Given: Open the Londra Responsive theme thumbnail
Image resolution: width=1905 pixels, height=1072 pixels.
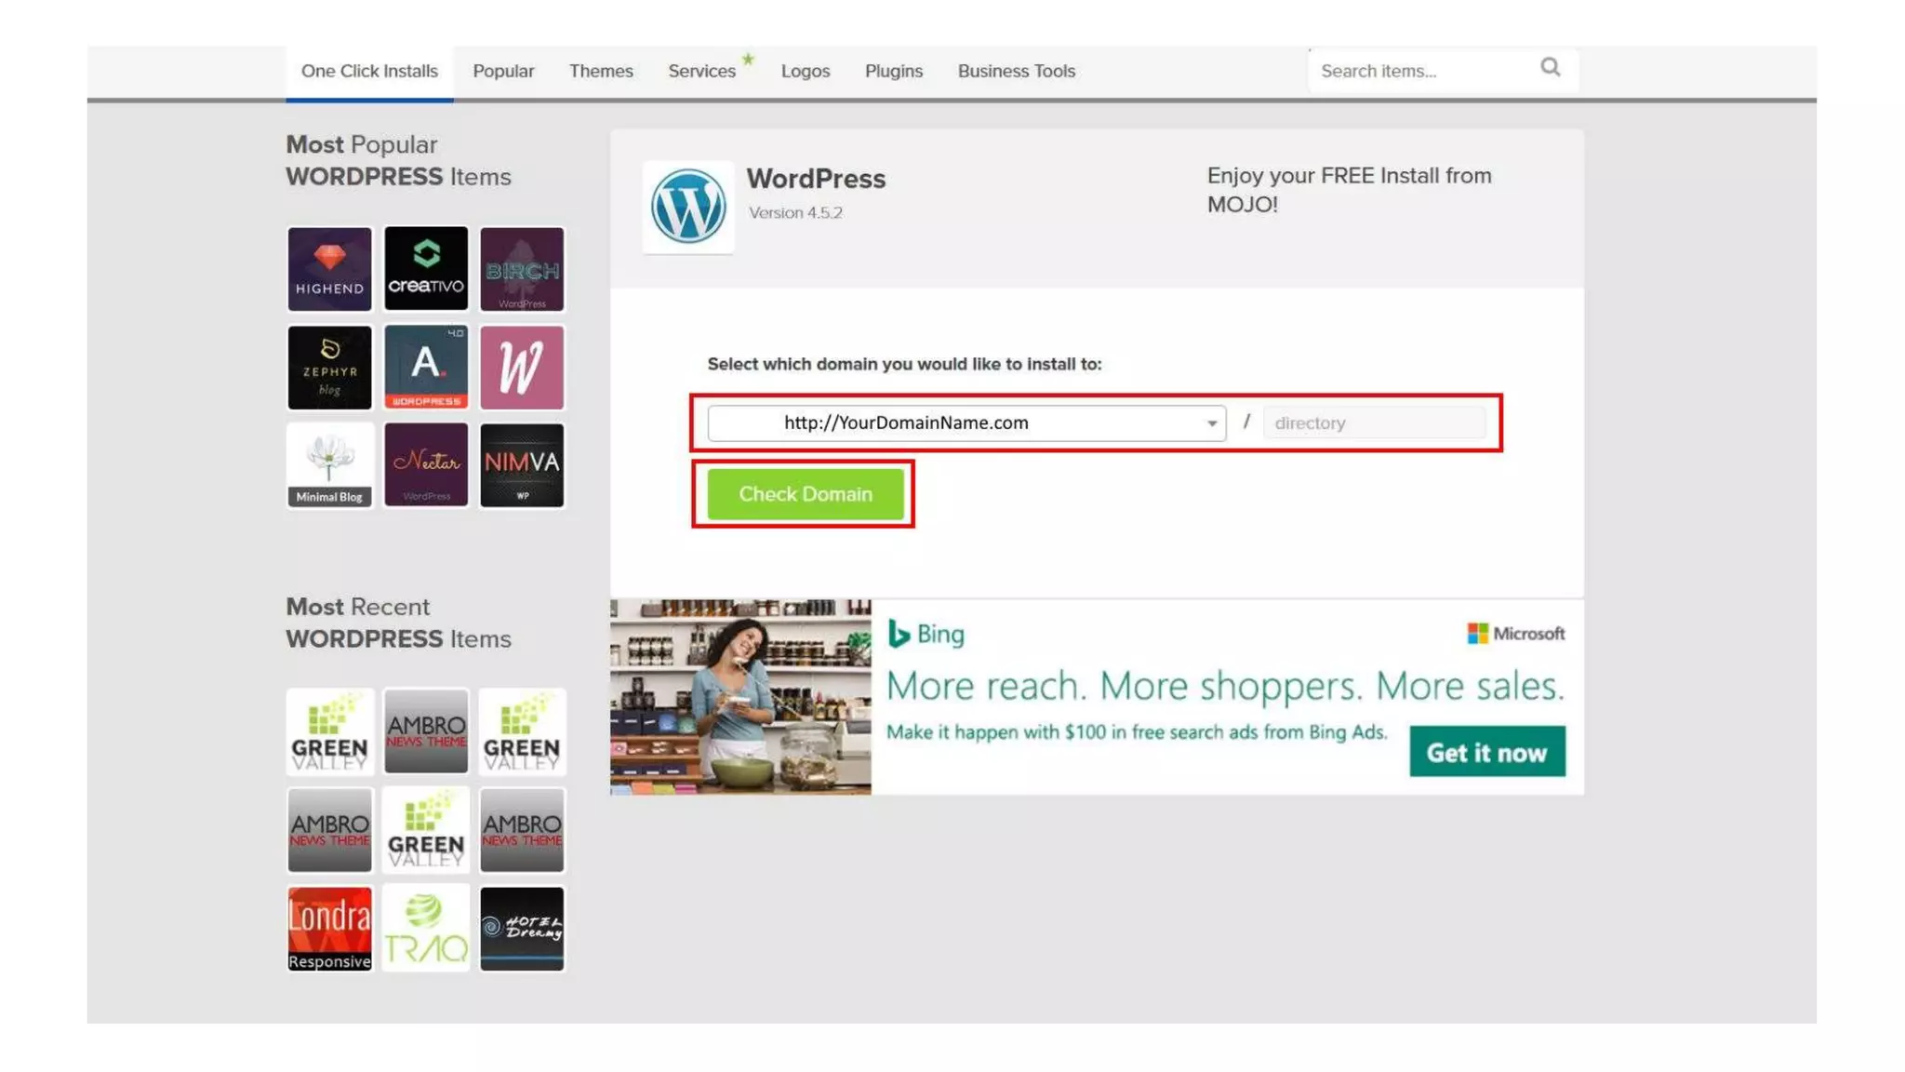Looking at the screenshot, I should click(329, 929).
